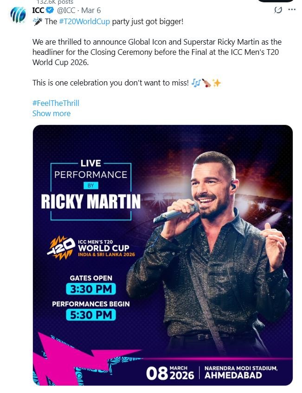This screenshot has width=302, height=393.
Task: Click the T20 World Cup logo in the poster
Action: pos(61,247)
